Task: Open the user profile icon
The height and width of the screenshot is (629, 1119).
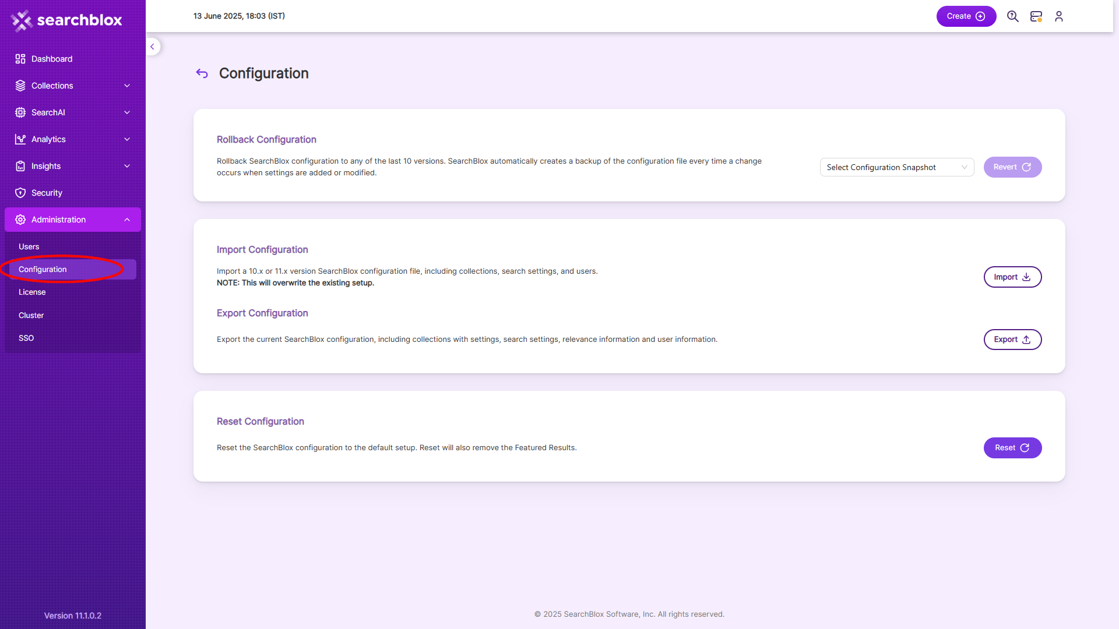Action: click(x=1059, y=16)
